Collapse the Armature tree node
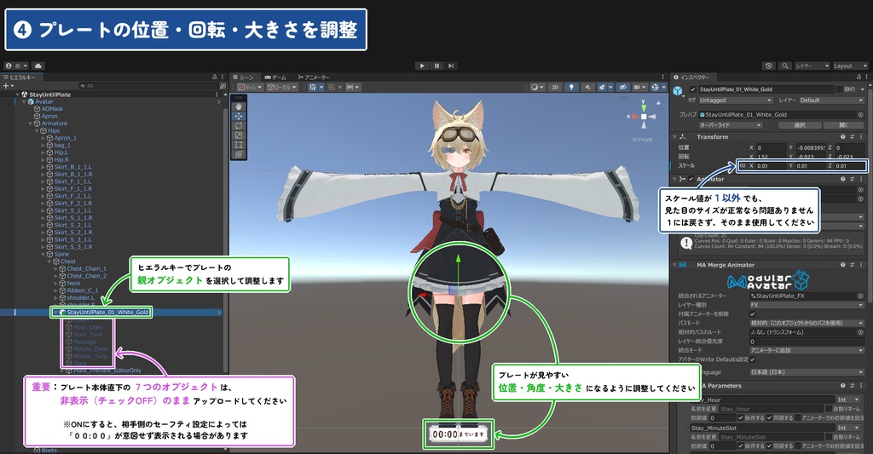This screenshot has height=454, width=873. pyautogui.click(x=30, y=124)
